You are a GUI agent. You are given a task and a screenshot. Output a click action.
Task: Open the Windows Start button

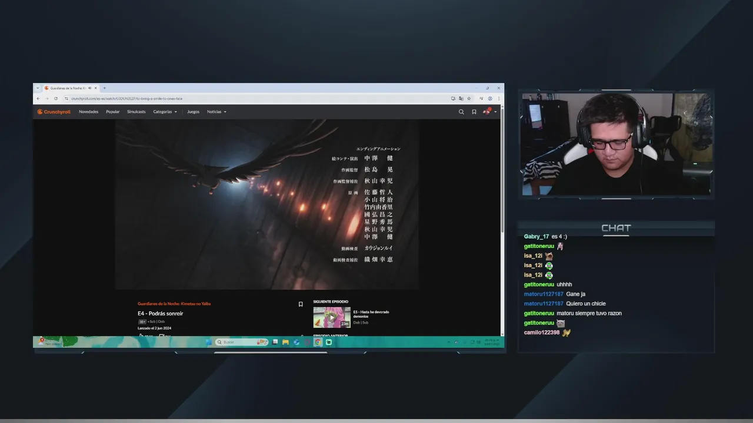click(x=208, y=342)
